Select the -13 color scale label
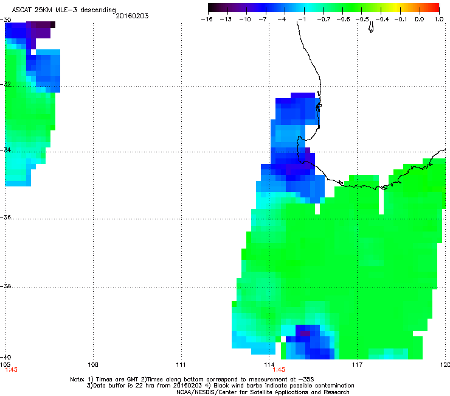This screenshot has width=450, height=396. point(226,19)
